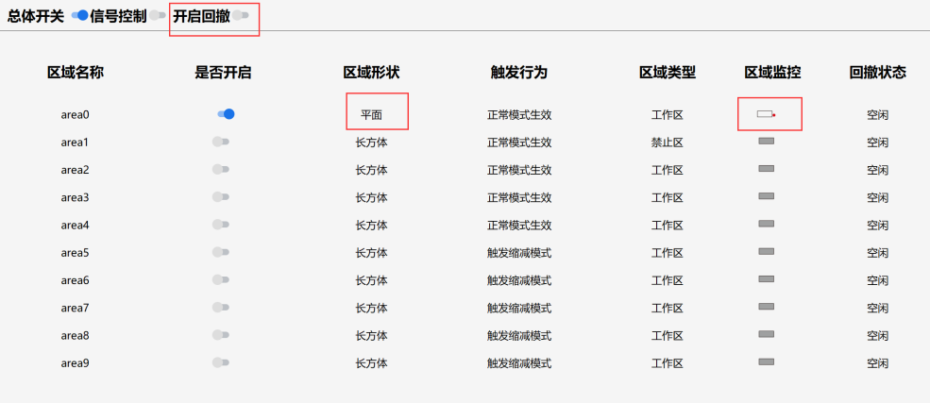Select the area3 name cell
This screenshot has width=930, height=403.
(75, 197)
